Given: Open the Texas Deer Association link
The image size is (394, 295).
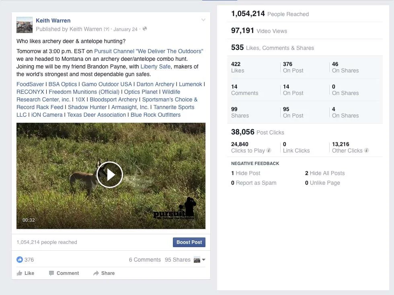Looking at the screenshot, I should tap(96, 115).
